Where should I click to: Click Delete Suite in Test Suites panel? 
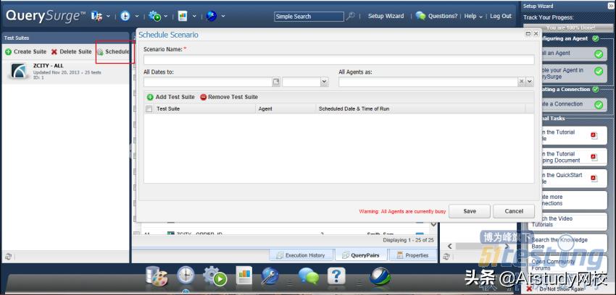(72, 52)
